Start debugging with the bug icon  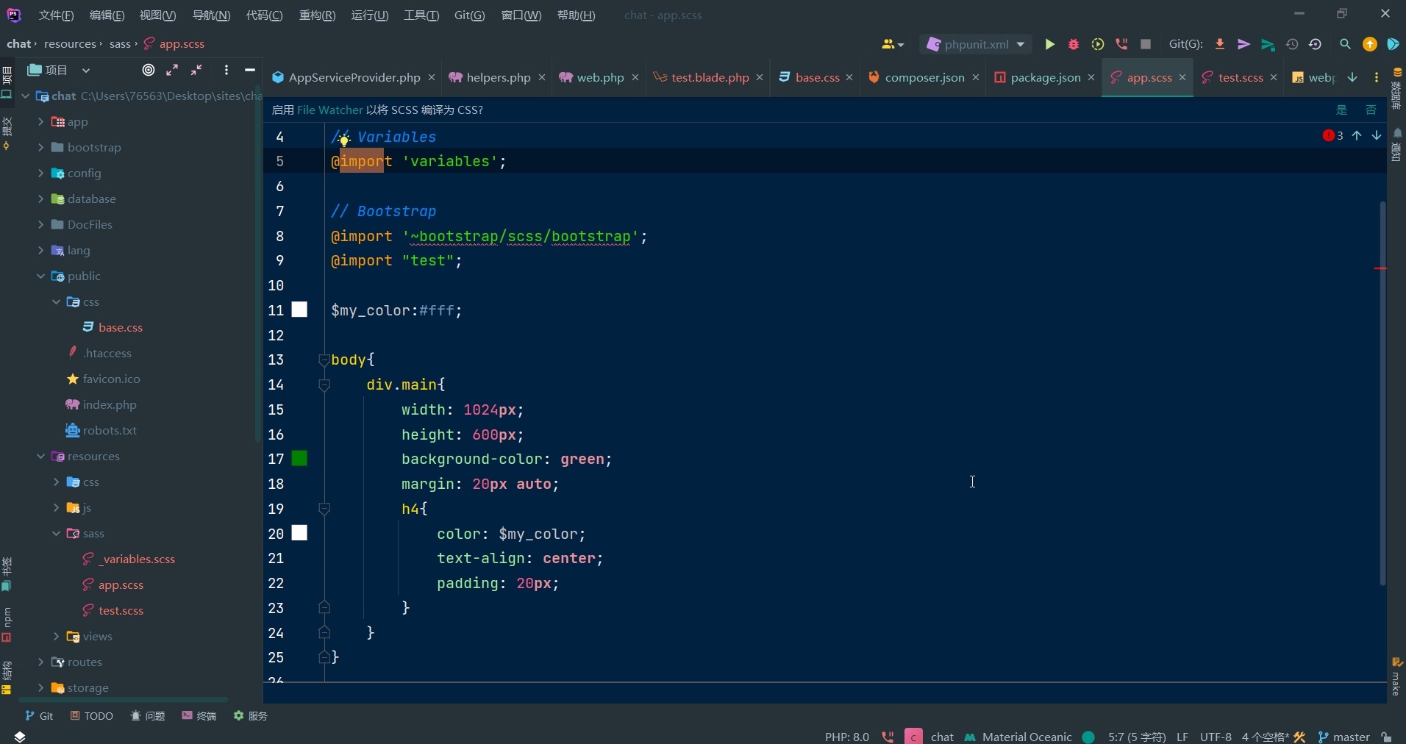pyautogui.click(x=1073, y=44)
